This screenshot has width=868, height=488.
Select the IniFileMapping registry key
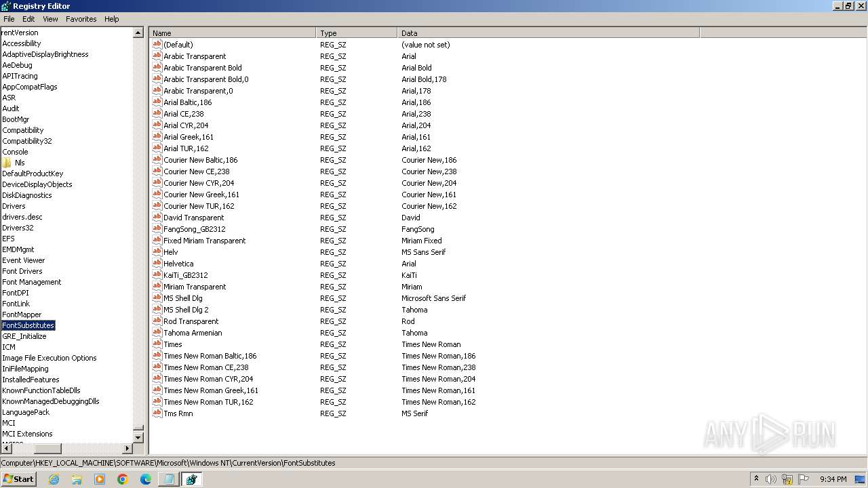pyautogui.click(x=25, y=369)
